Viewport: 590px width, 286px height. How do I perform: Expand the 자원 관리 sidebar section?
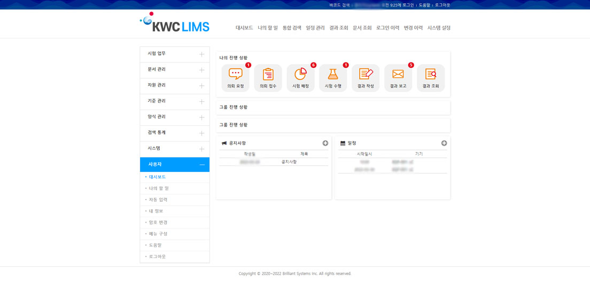[201, 86]
